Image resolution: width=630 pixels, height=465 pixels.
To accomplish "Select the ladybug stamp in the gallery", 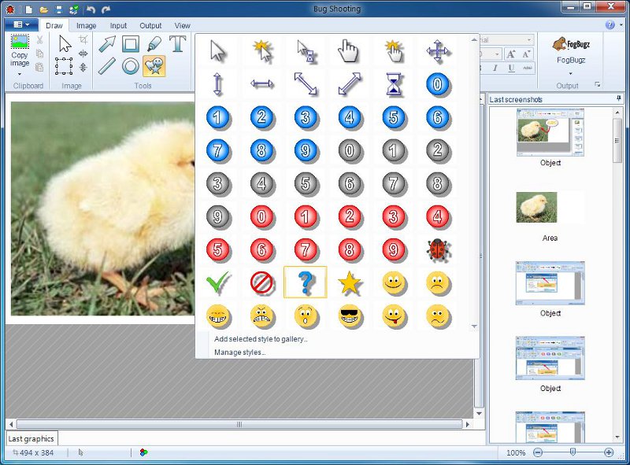I will point(437,250).
